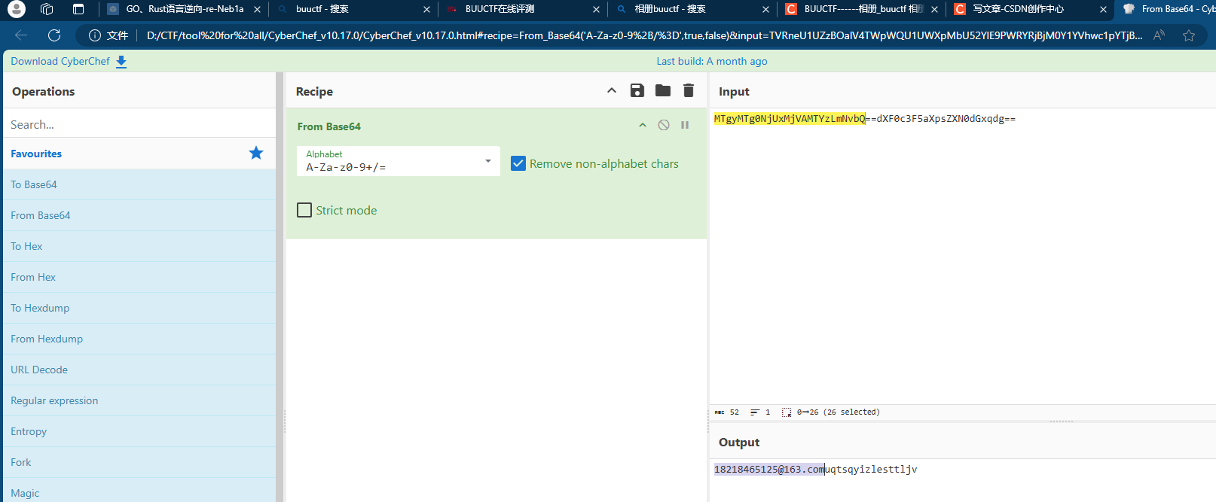Image resolution: width=1216 pixels, height=502 pixels.
Task: Click the operations panel scrollbar
Action: (280, 286)
